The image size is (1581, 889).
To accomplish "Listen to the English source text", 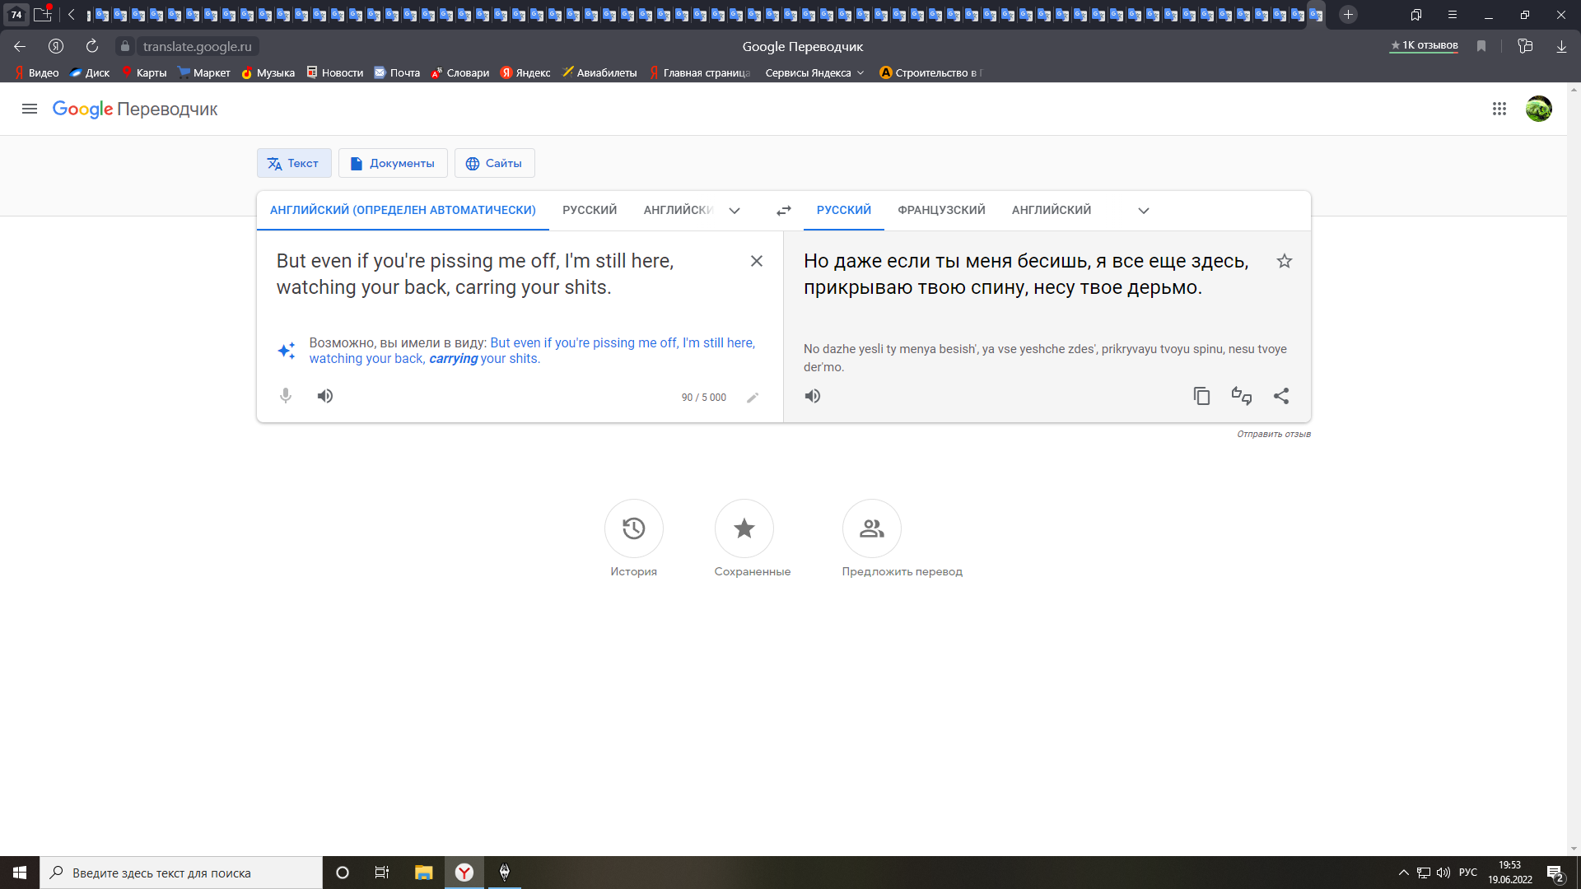I will pyautogui.click(x=325, y=396).
